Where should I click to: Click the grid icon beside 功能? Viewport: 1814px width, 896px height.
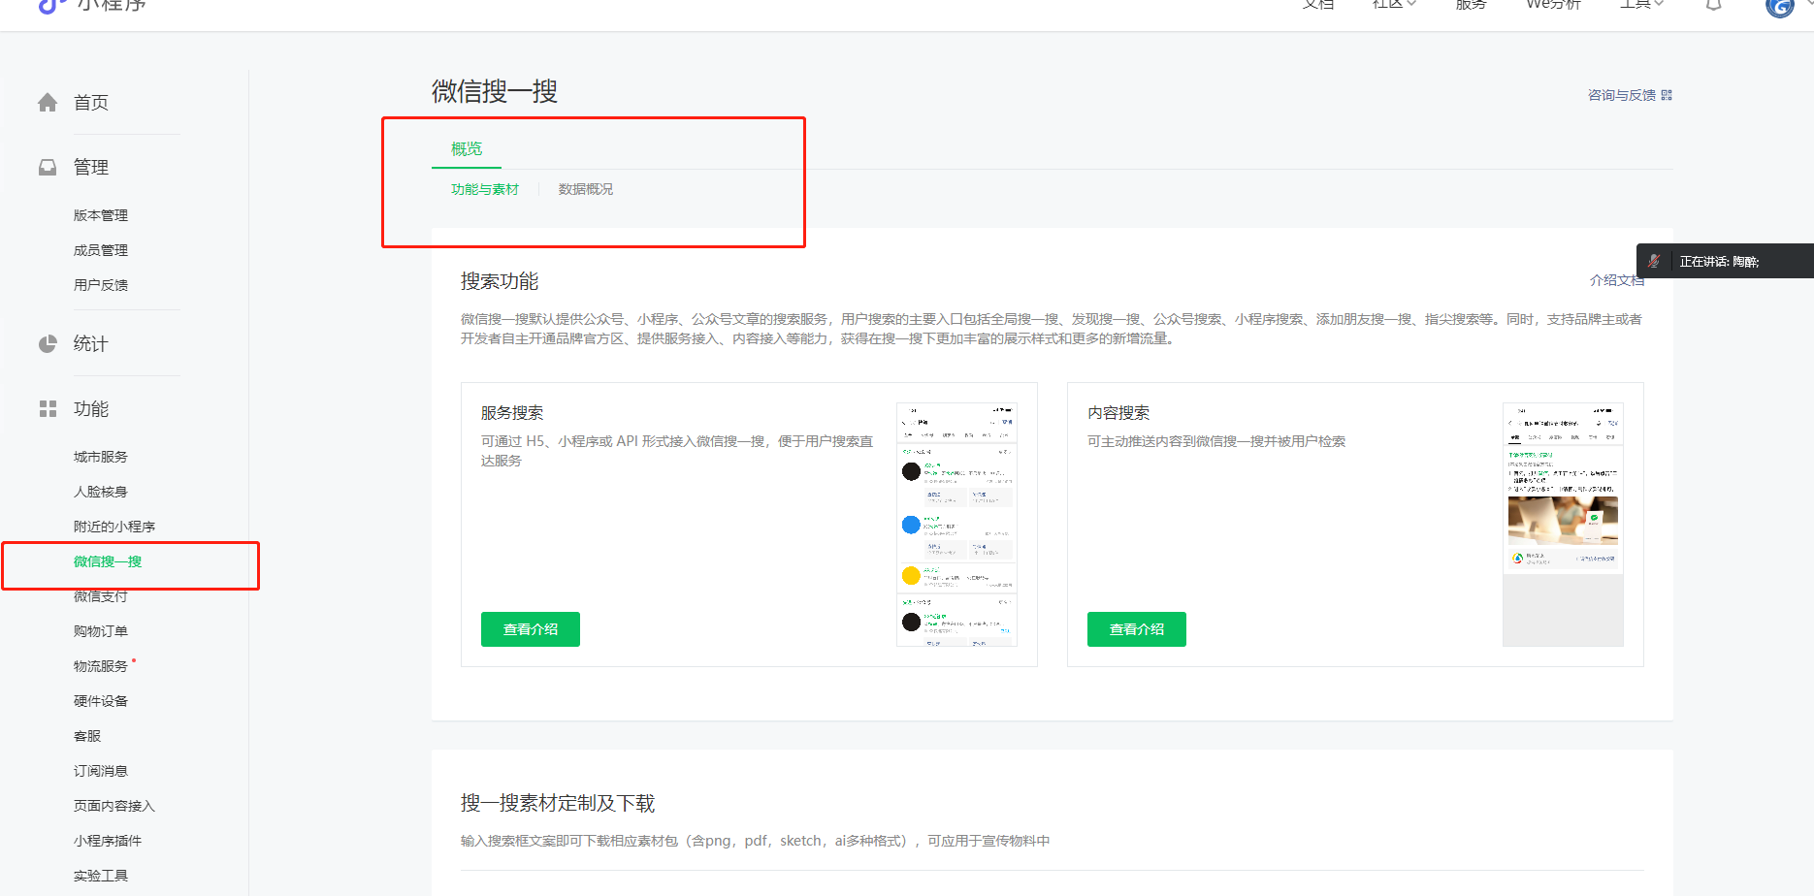[x=48, y=409]
